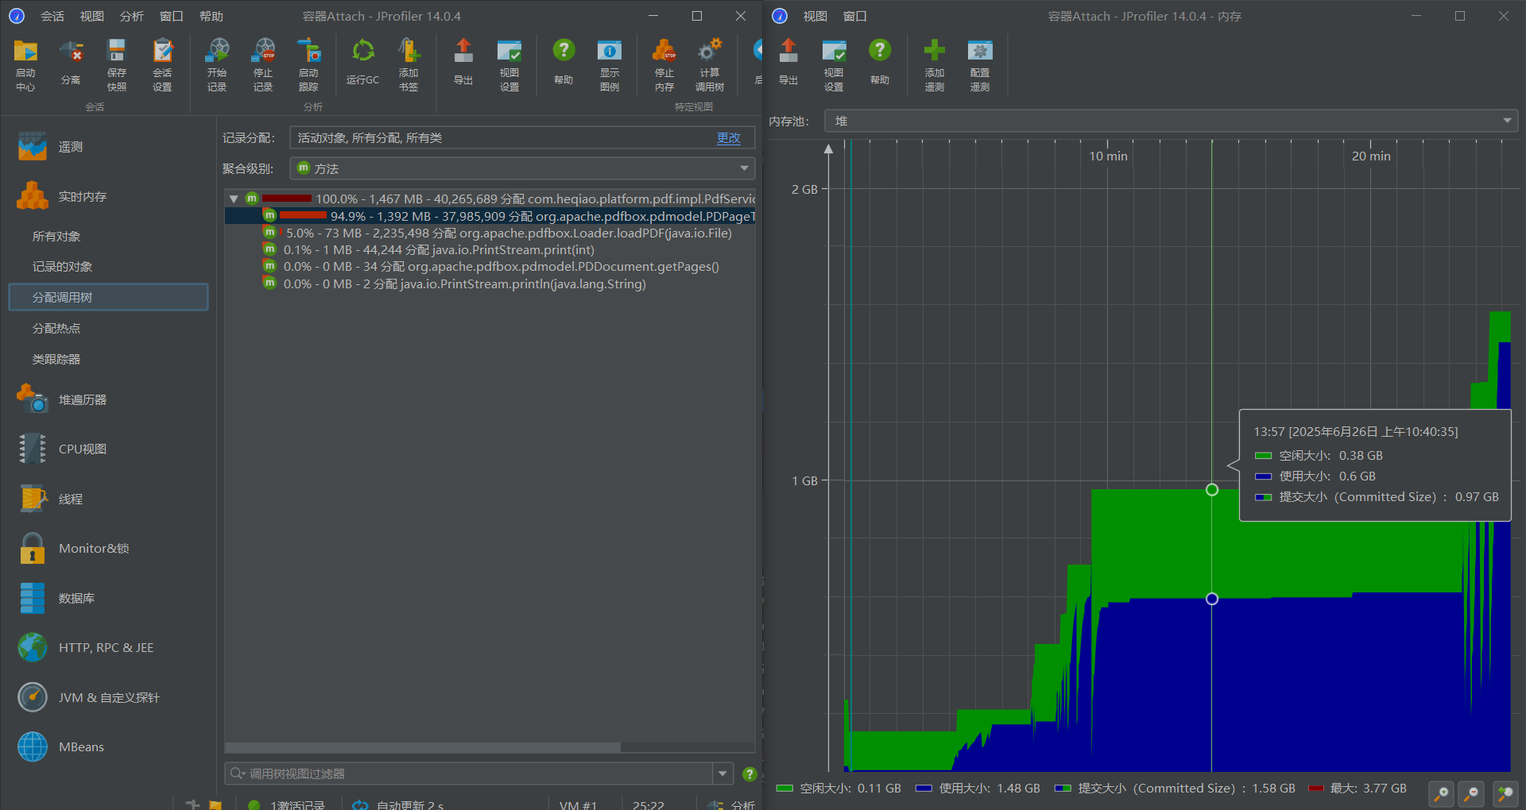
Task: Open the Start Center (启动中心) toolbar icon
Action: coord(25,65)
